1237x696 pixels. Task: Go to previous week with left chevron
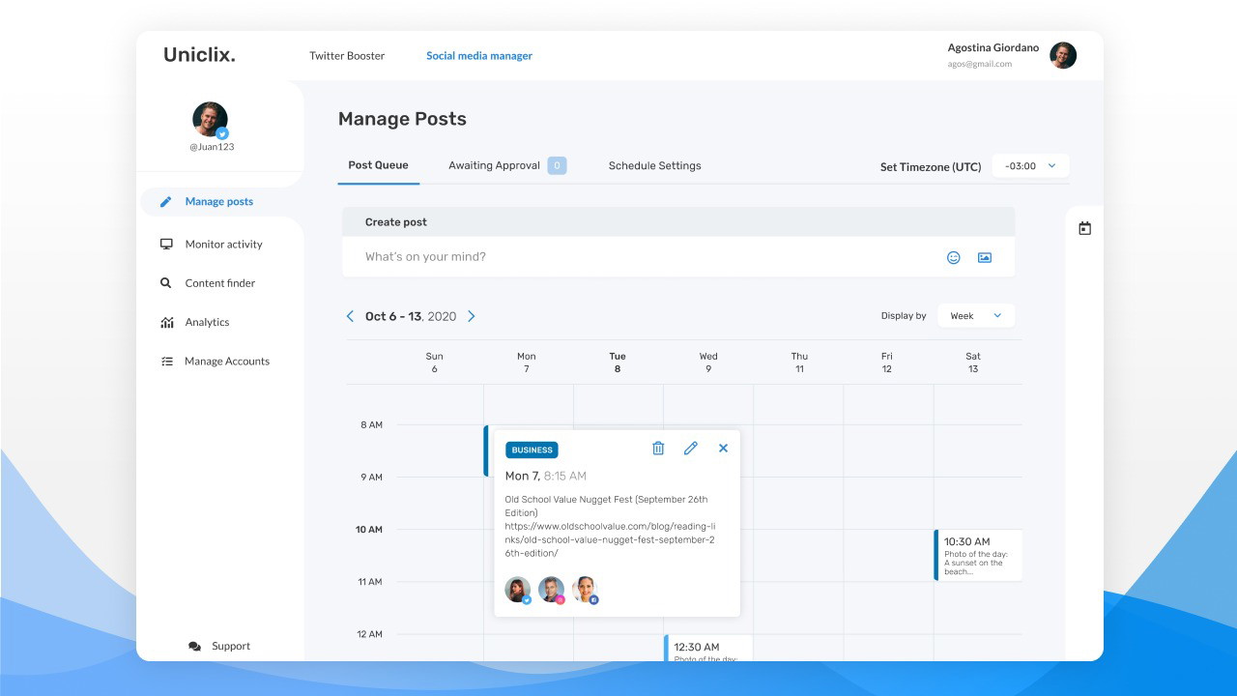(350, 316)
